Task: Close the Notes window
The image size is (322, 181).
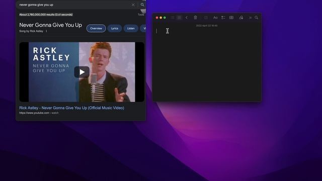Action: [x=157, y=18]
